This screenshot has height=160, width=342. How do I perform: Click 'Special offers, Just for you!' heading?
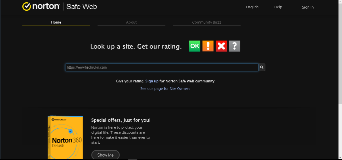(121, 120)
